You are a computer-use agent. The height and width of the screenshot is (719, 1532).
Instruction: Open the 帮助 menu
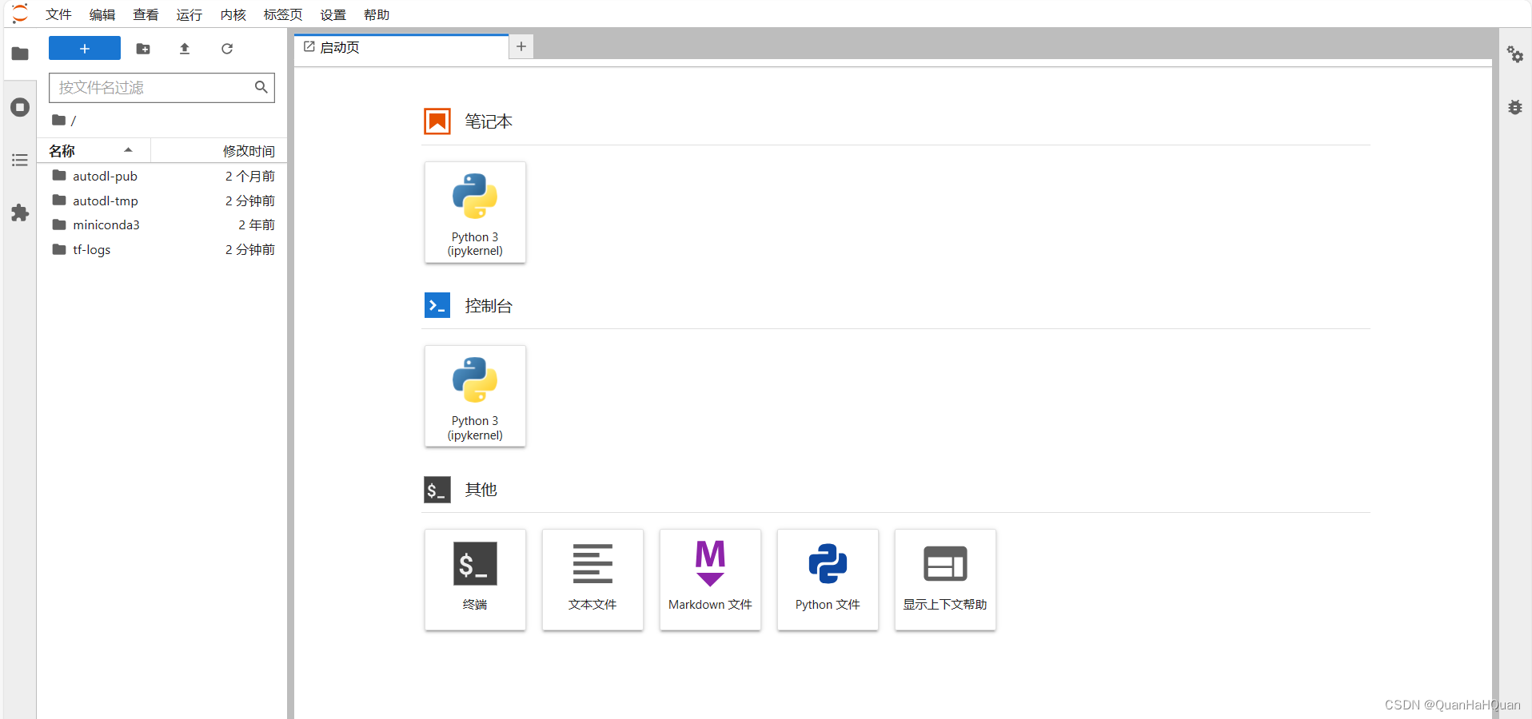pos(377,14)
